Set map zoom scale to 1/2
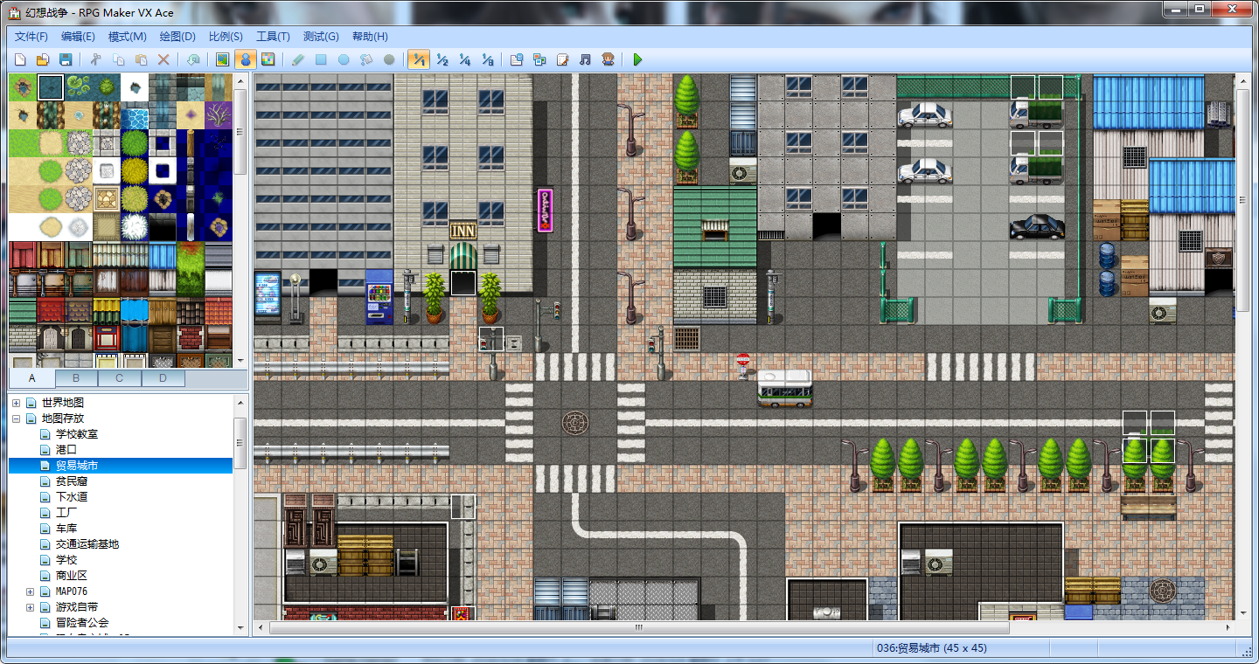1259x664 pixels. [442, 59]
